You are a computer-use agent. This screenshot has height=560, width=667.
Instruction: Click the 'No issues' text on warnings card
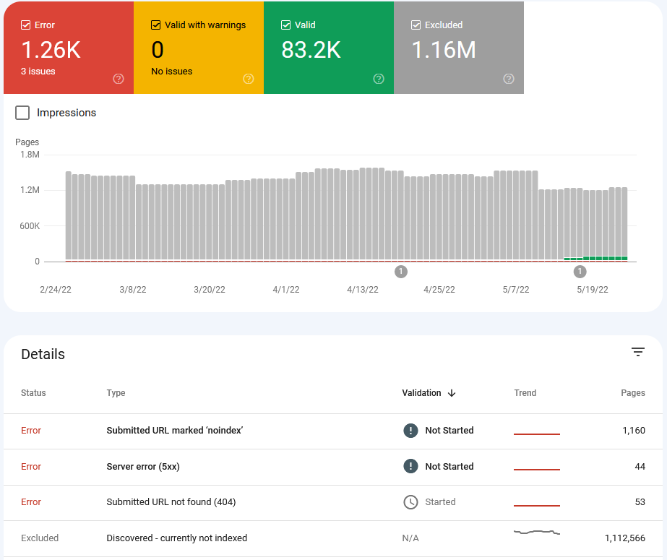pyautogui.click(x=171, y=72)
